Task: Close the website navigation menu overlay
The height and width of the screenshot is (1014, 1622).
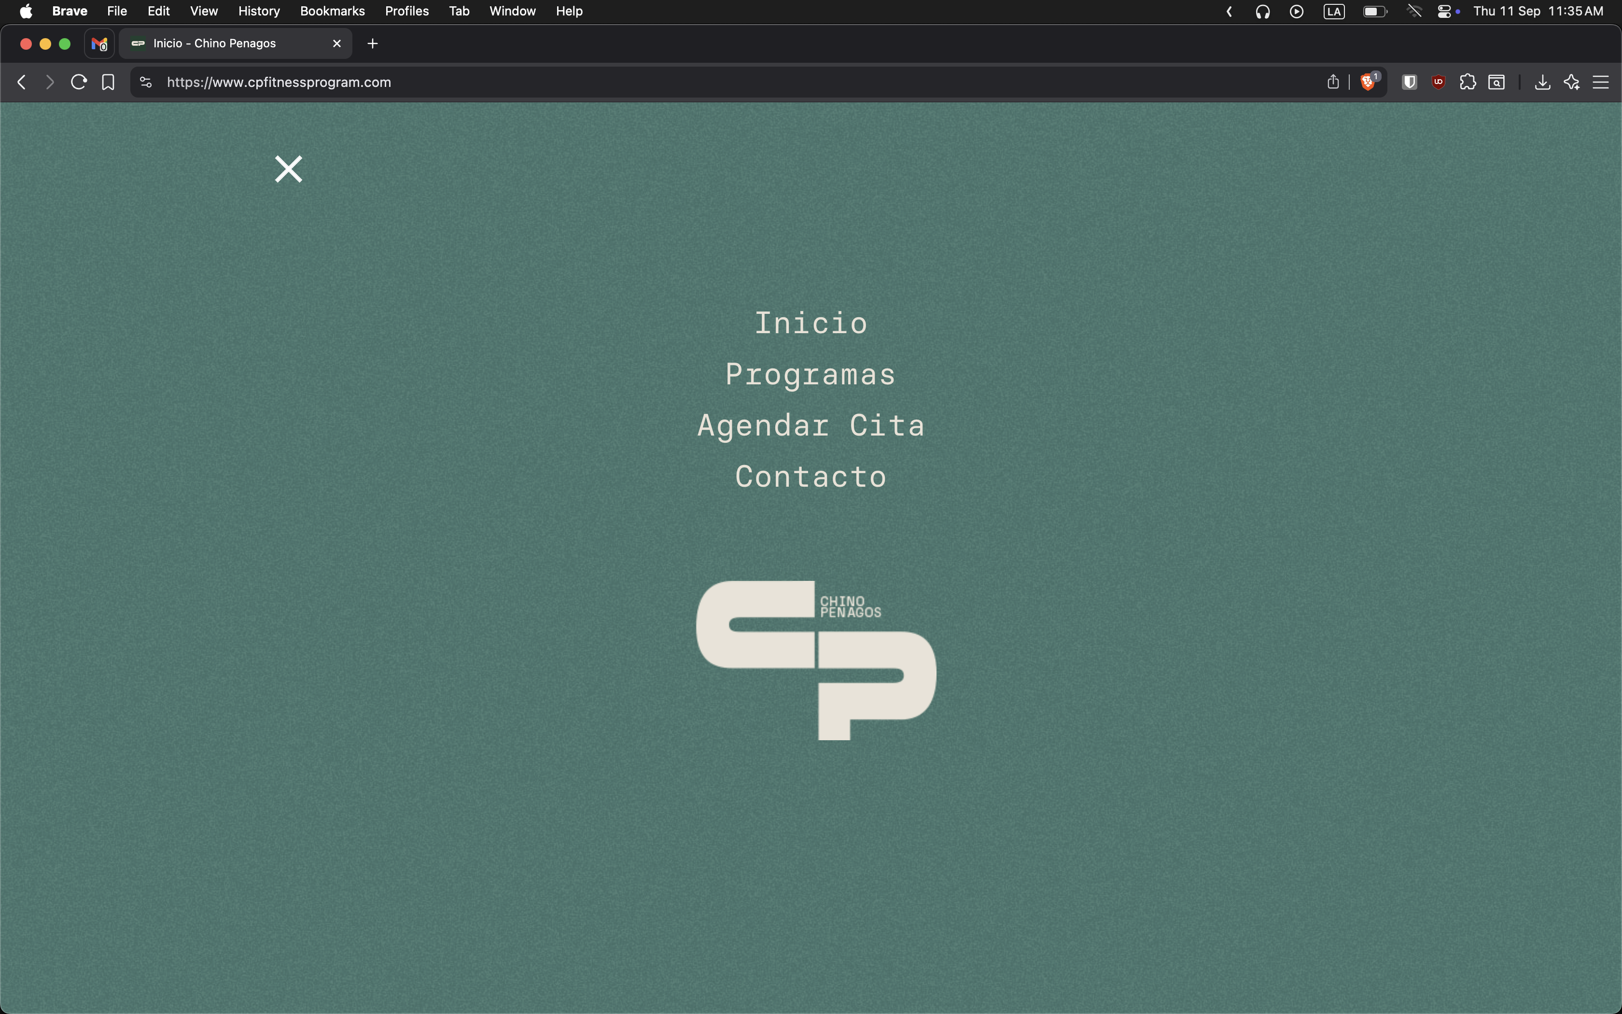Action: point(289,169)
